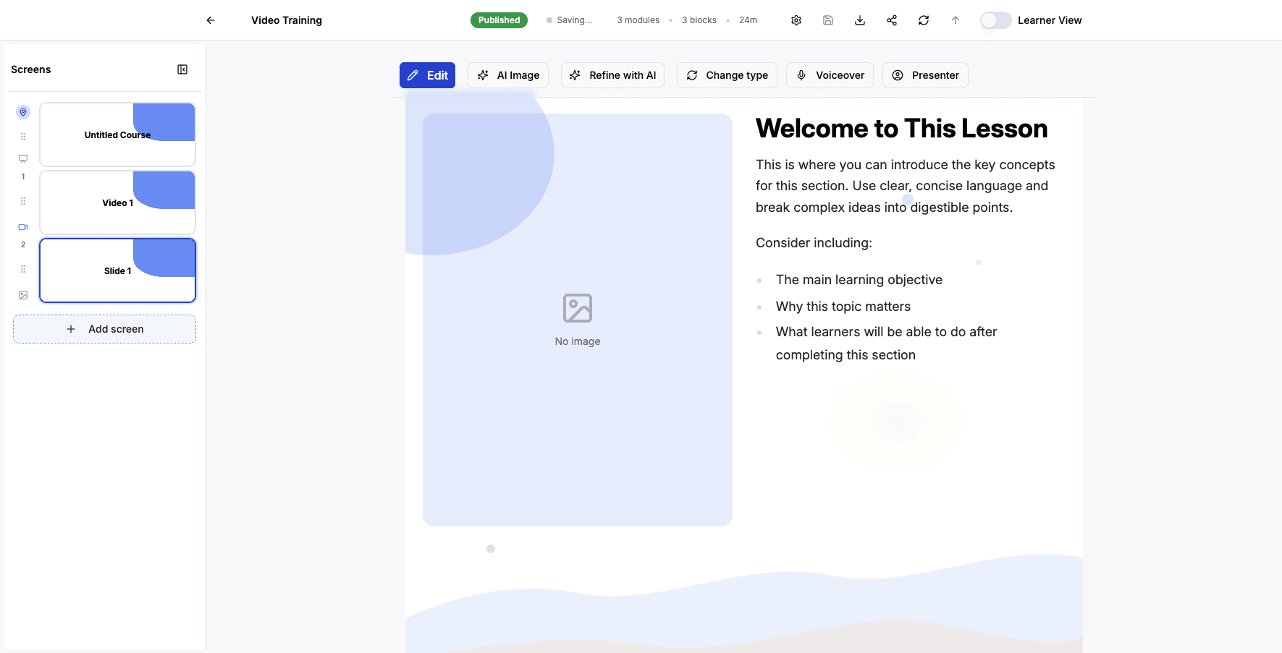Click the sync refresh icon
The image size is (1282, 653).
(x=923, y=20)
